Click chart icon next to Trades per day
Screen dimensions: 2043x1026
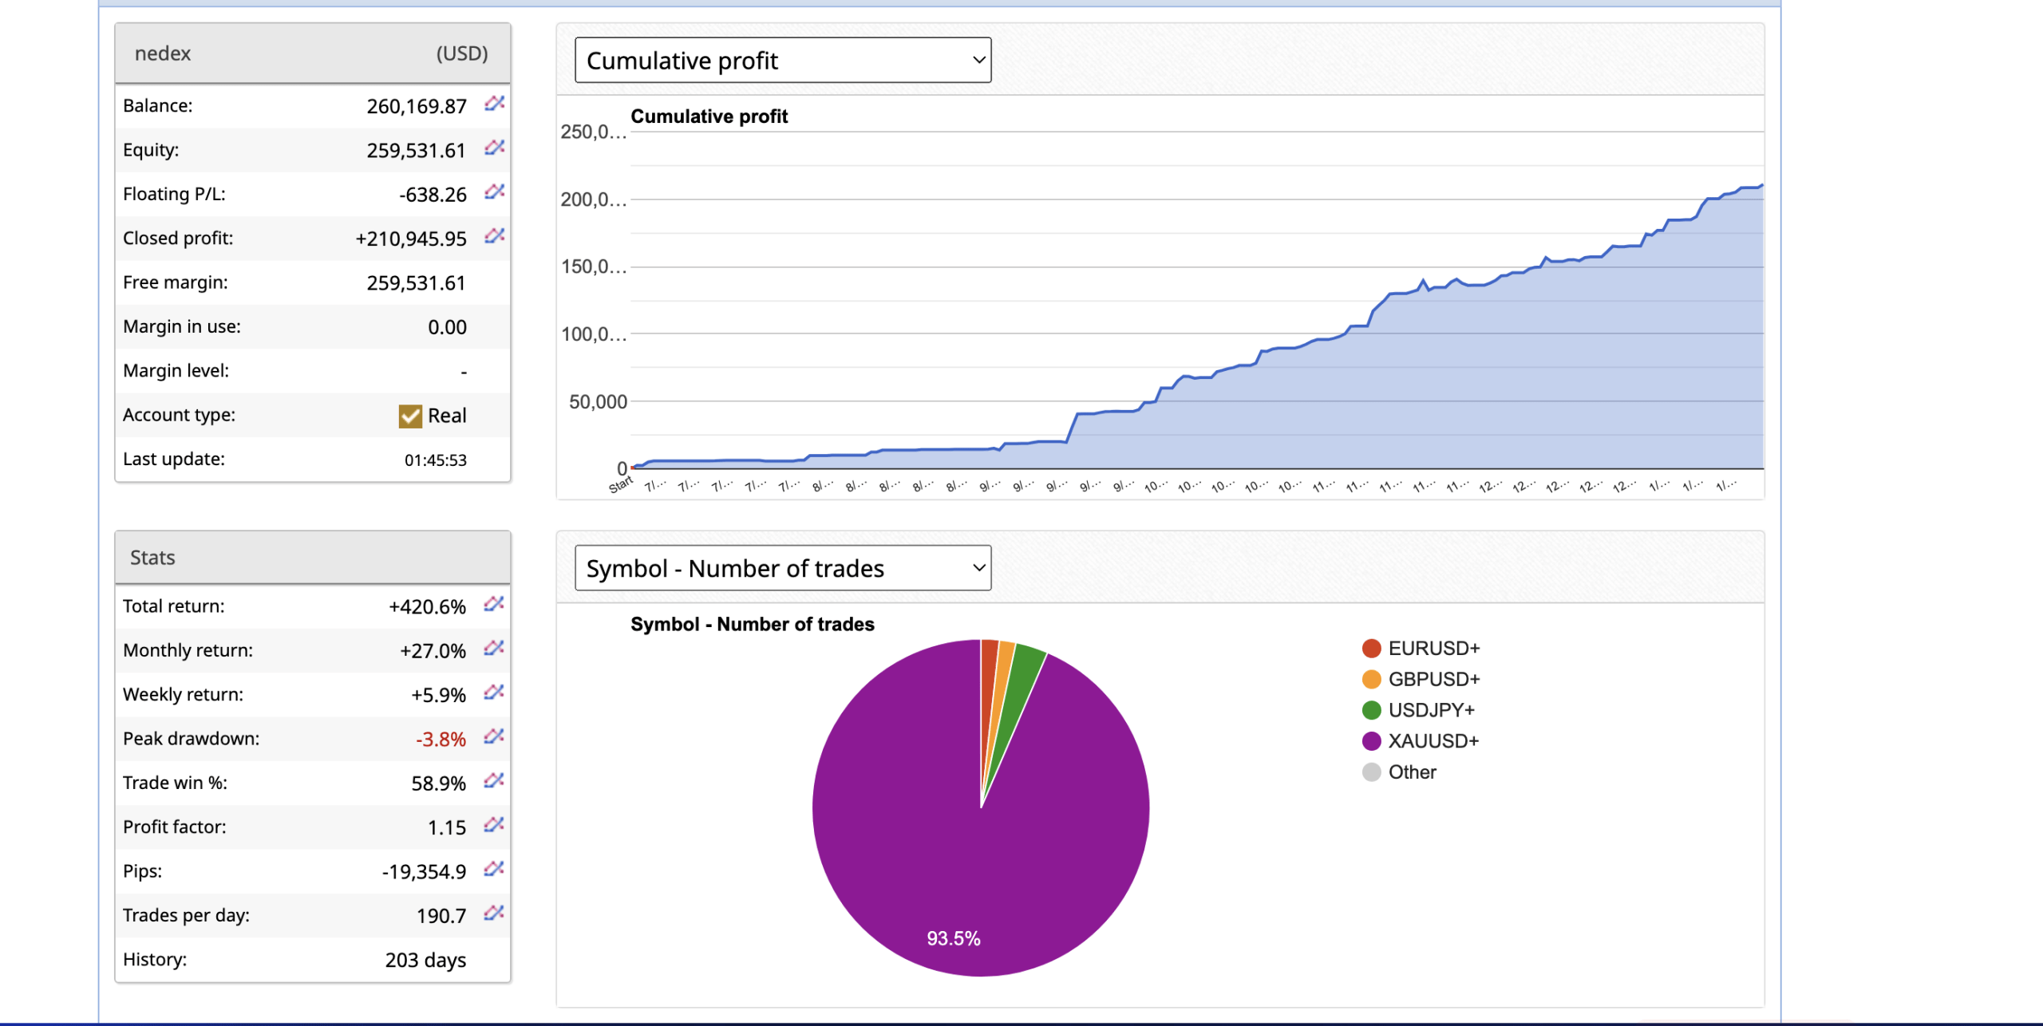click(493, 913)
